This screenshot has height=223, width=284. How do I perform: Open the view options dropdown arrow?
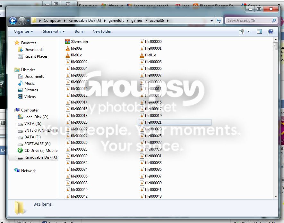(x=248, y=31)
